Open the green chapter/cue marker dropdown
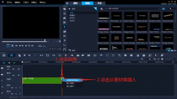 coord(14,63)
